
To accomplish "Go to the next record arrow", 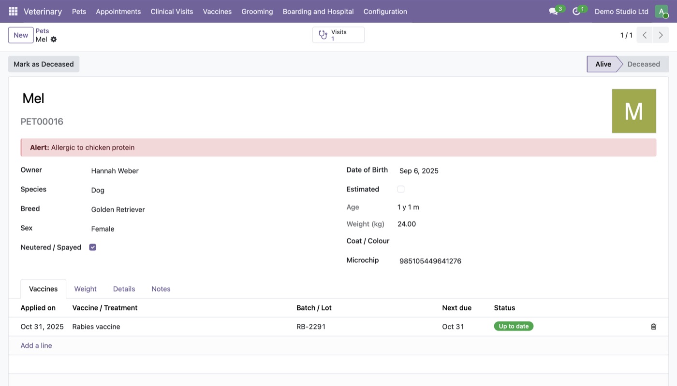I will [x=661, y=35].
